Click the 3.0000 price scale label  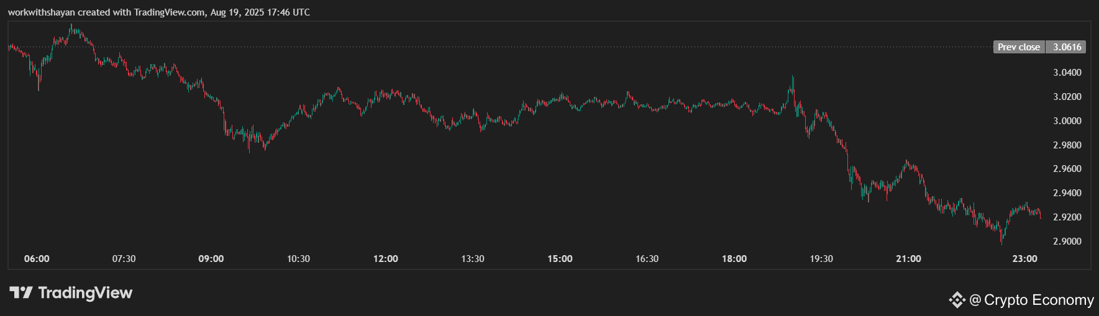[x=1067, y=121]
